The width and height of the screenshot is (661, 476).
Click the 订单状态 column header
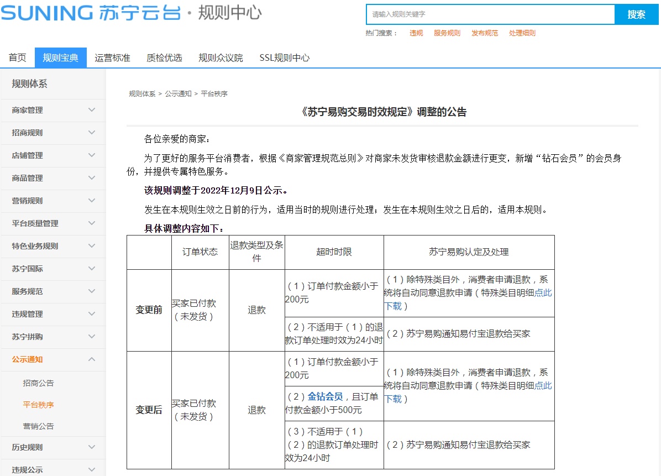[200, 252]
